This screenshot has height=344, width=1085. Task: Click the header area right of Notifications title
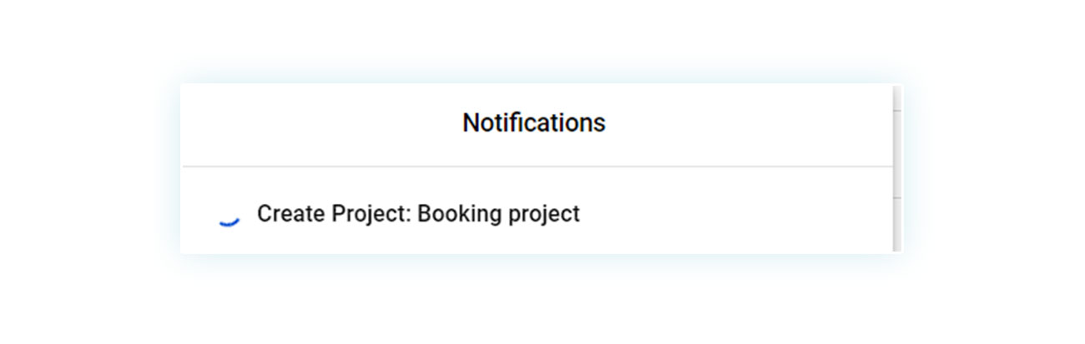[x=749, y=123]
